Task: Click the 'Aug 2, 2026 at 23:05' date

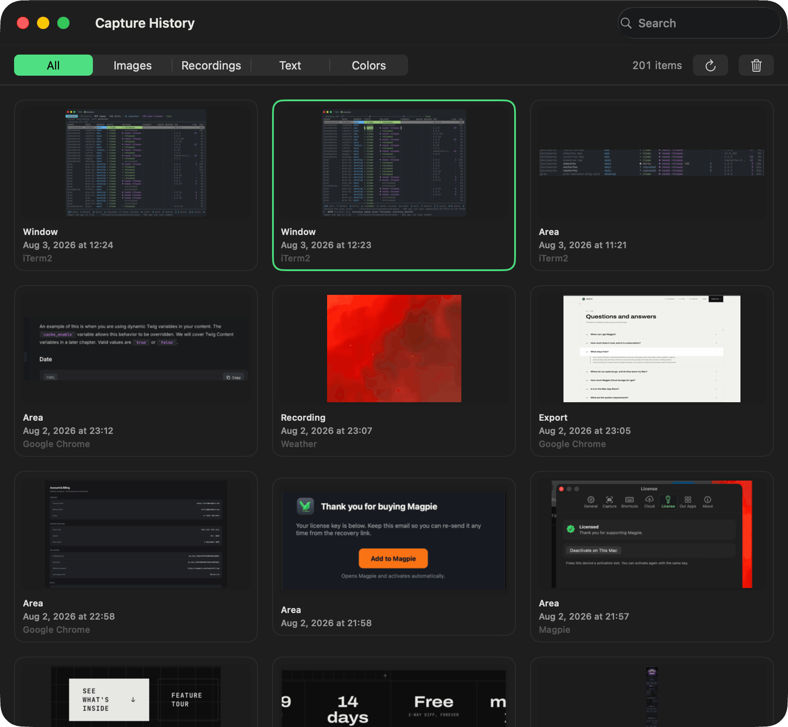Action: 585,431
